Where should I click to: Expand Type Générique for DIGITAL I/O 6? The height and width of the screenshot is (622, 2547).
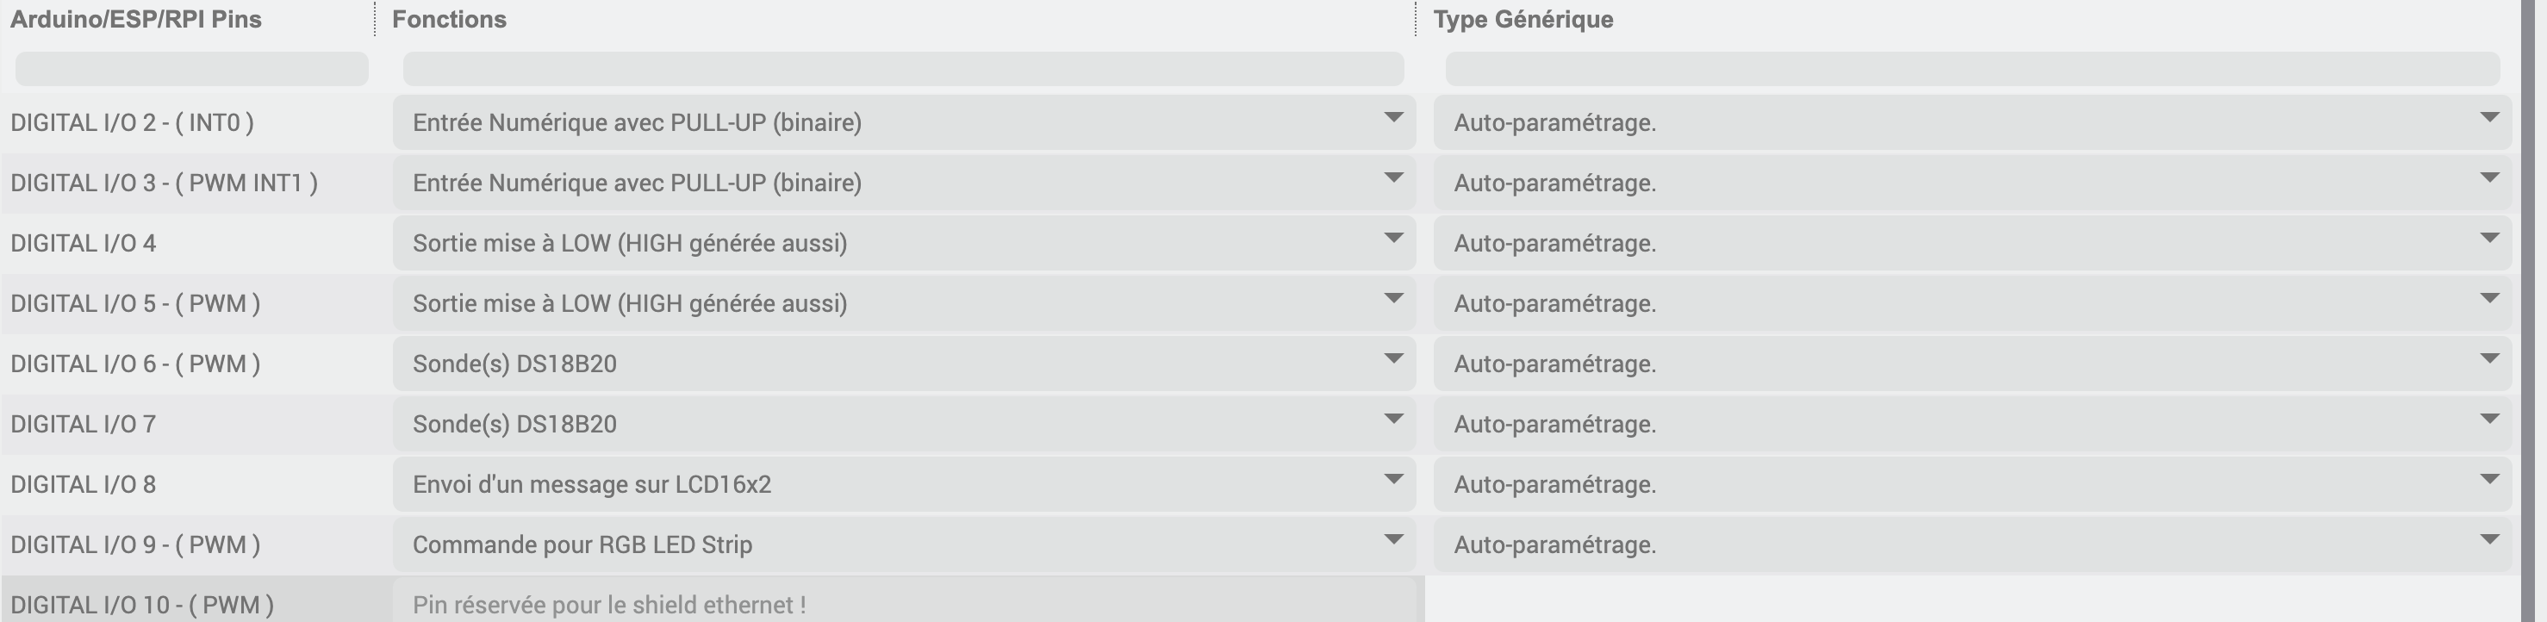coord(1971,364)
